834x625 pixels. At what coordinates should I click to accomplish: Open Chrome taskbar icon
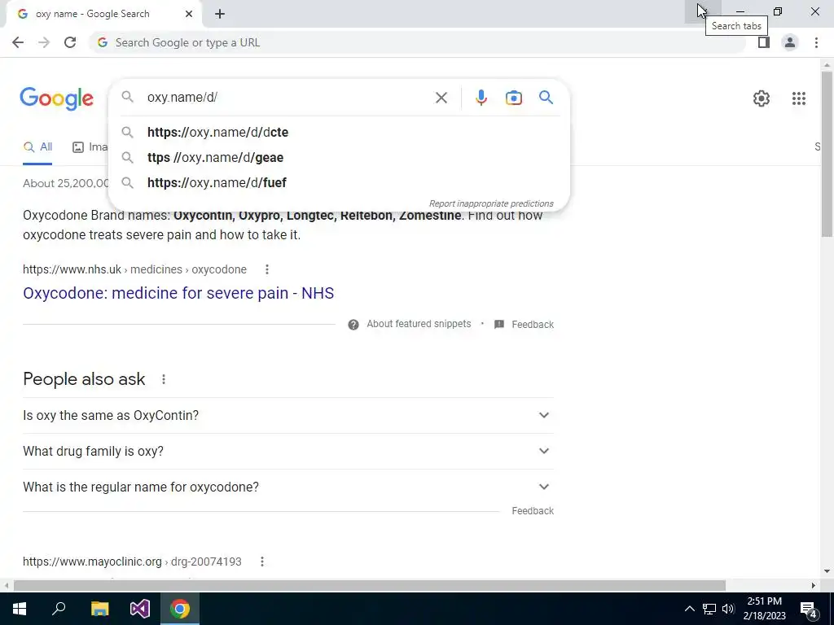[x=180, y=609]
